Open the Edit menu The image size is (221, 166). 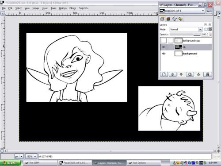10,8
